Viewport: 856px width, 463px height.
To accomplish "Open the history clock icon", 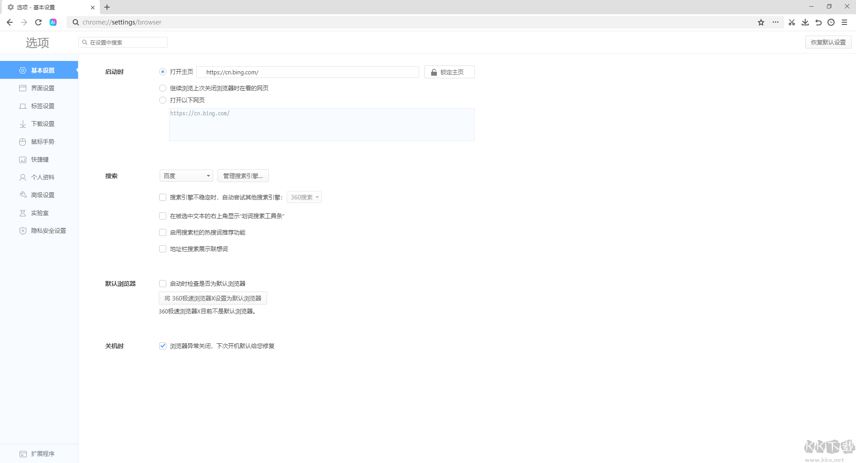I will [831, 22].
